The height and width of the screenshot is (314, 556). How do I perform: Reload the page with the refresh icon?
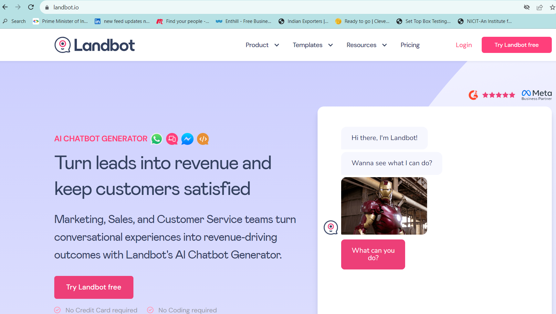[31, 7]
